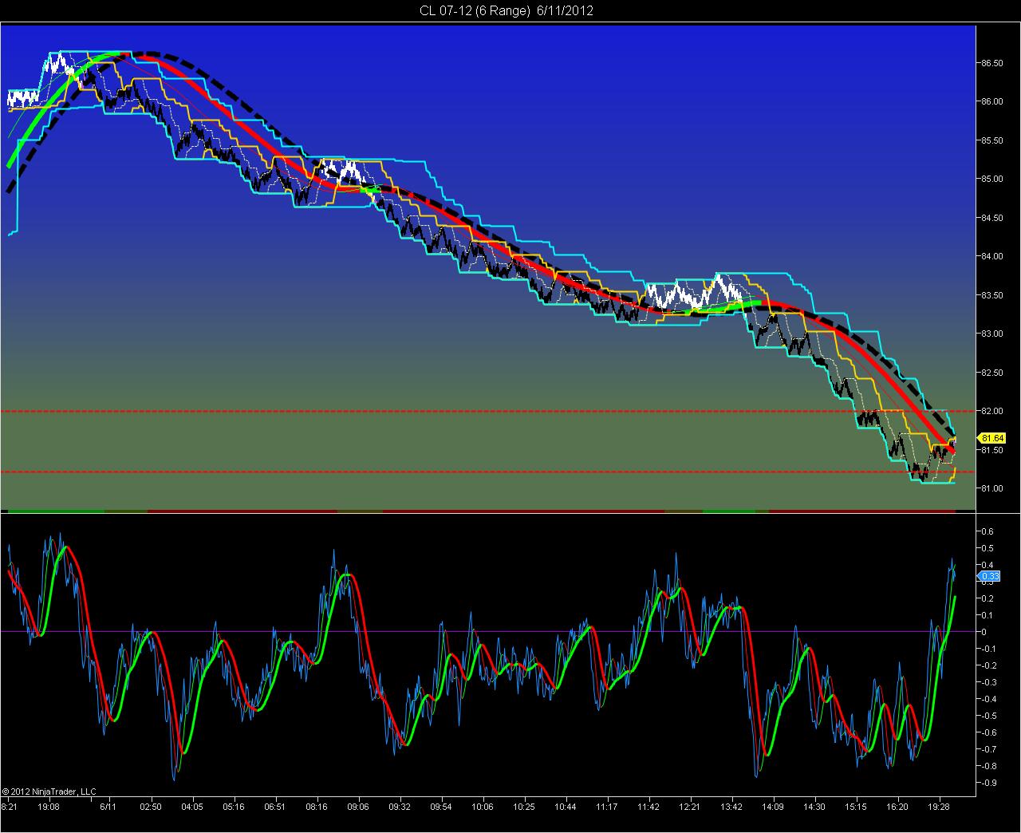Click the 08:16 time axis label
1021x833 pixels.
point(317,807)
